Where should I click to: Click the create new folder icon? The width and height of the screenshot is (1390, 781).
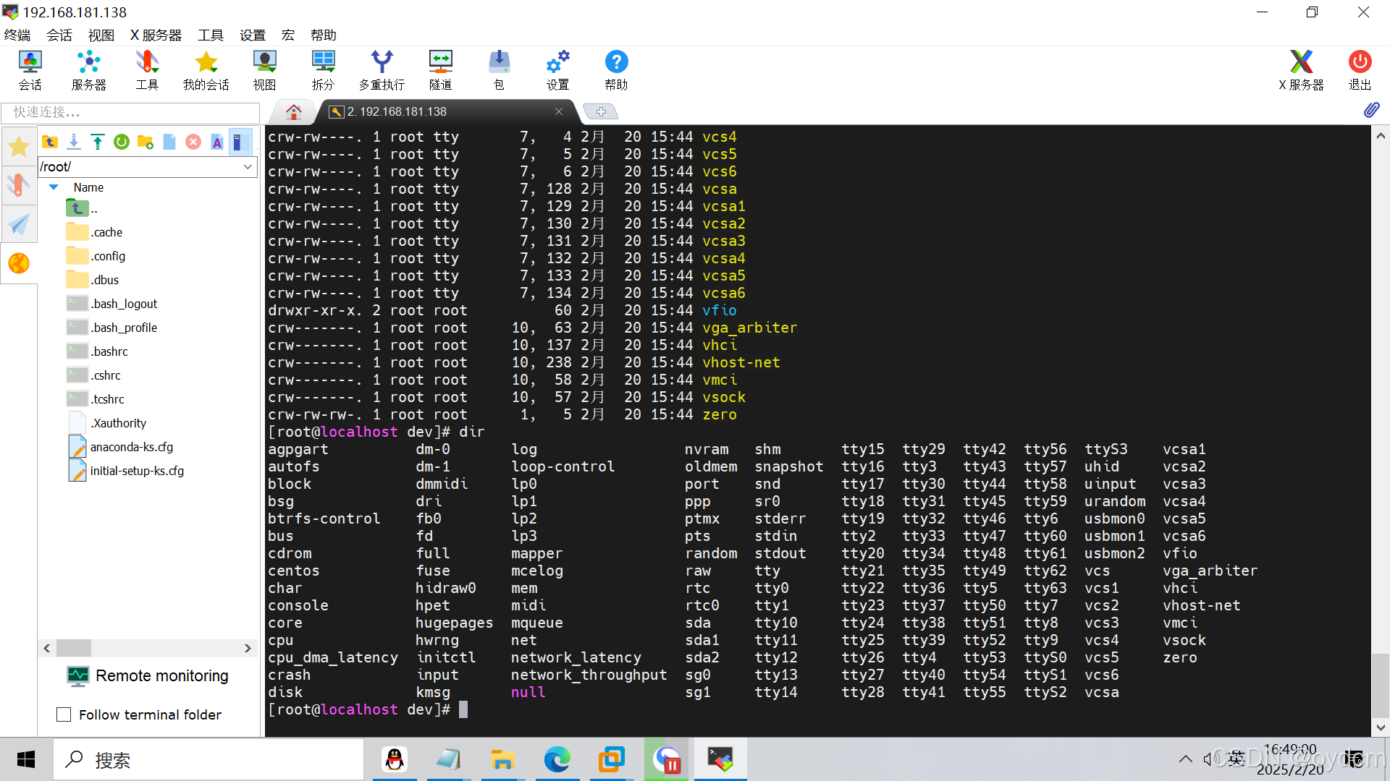(x=146, y=142)
